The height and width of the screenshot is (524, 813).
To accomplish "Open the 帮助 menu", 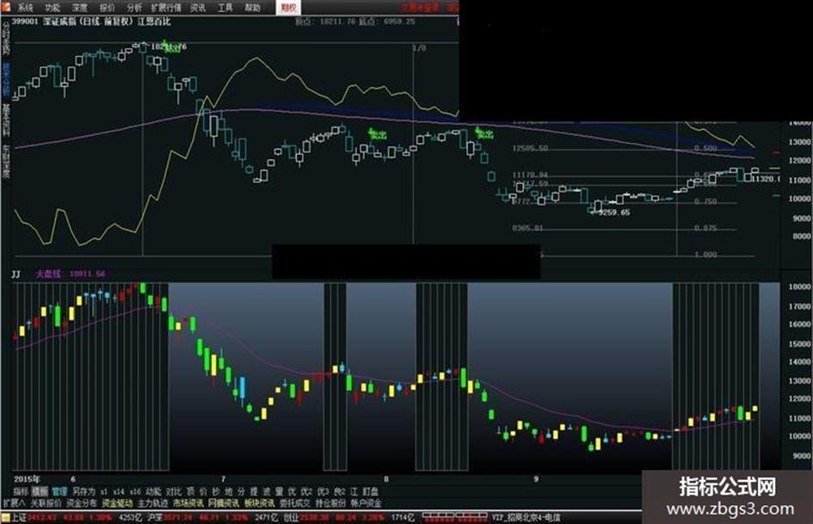I will point(253,7).
